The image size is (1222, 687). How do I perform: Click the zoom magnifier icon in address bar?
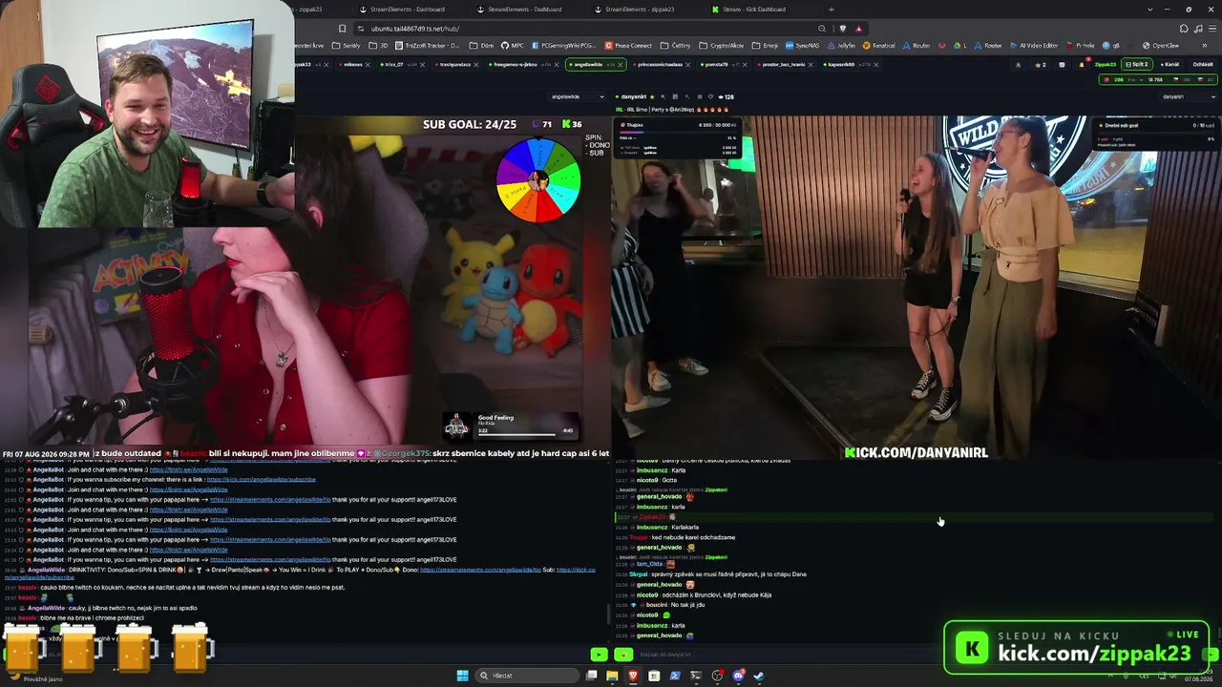click(x=821, y=29)
